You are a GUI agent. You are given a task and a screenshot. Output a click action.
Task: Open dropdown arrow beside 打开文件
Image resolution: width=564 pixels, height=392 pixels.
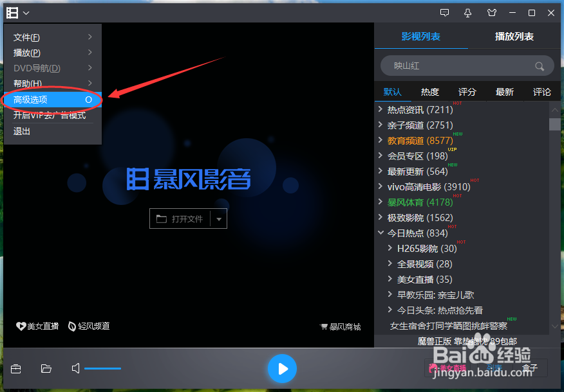pyautogui.click(x=219, y=219)
